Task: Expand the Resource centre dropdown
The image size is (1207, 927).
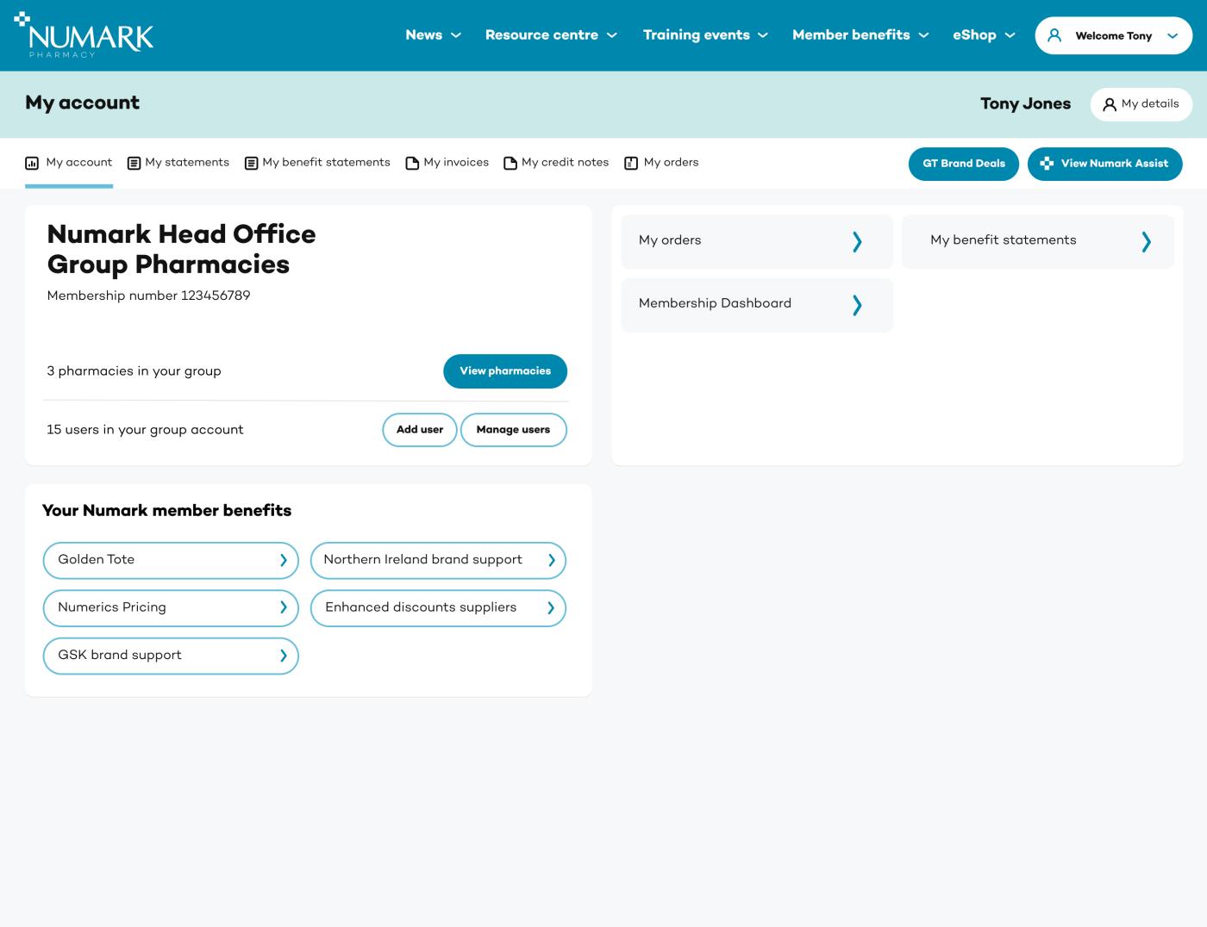Action: click(x=551, y=35)
